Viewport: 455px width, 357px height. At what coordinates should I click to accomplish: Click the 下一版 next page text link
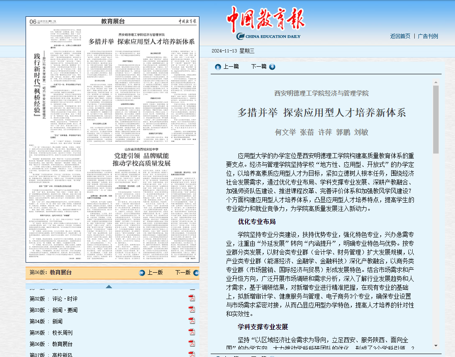(183, 272)
